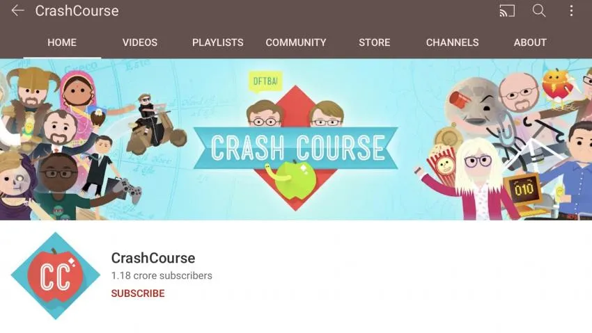Viewport: 592px width, 333px height.
Task: Open the Cast to device icon
Action: coord(507,11)
